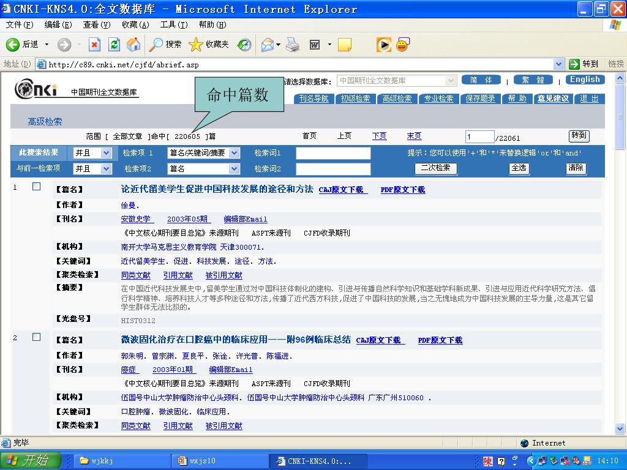Click 清除 button
The width and height of the screenshot is (627, 470).
(576, 168)
